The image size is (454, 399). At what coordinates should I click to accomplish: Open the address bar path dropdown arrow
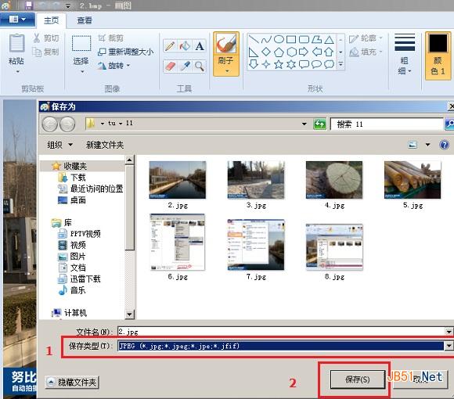coord(304,124)
